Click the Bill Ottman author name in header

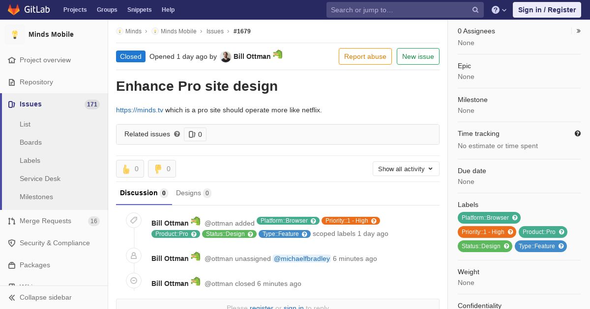pyautogui.click(x=252, y=56)
